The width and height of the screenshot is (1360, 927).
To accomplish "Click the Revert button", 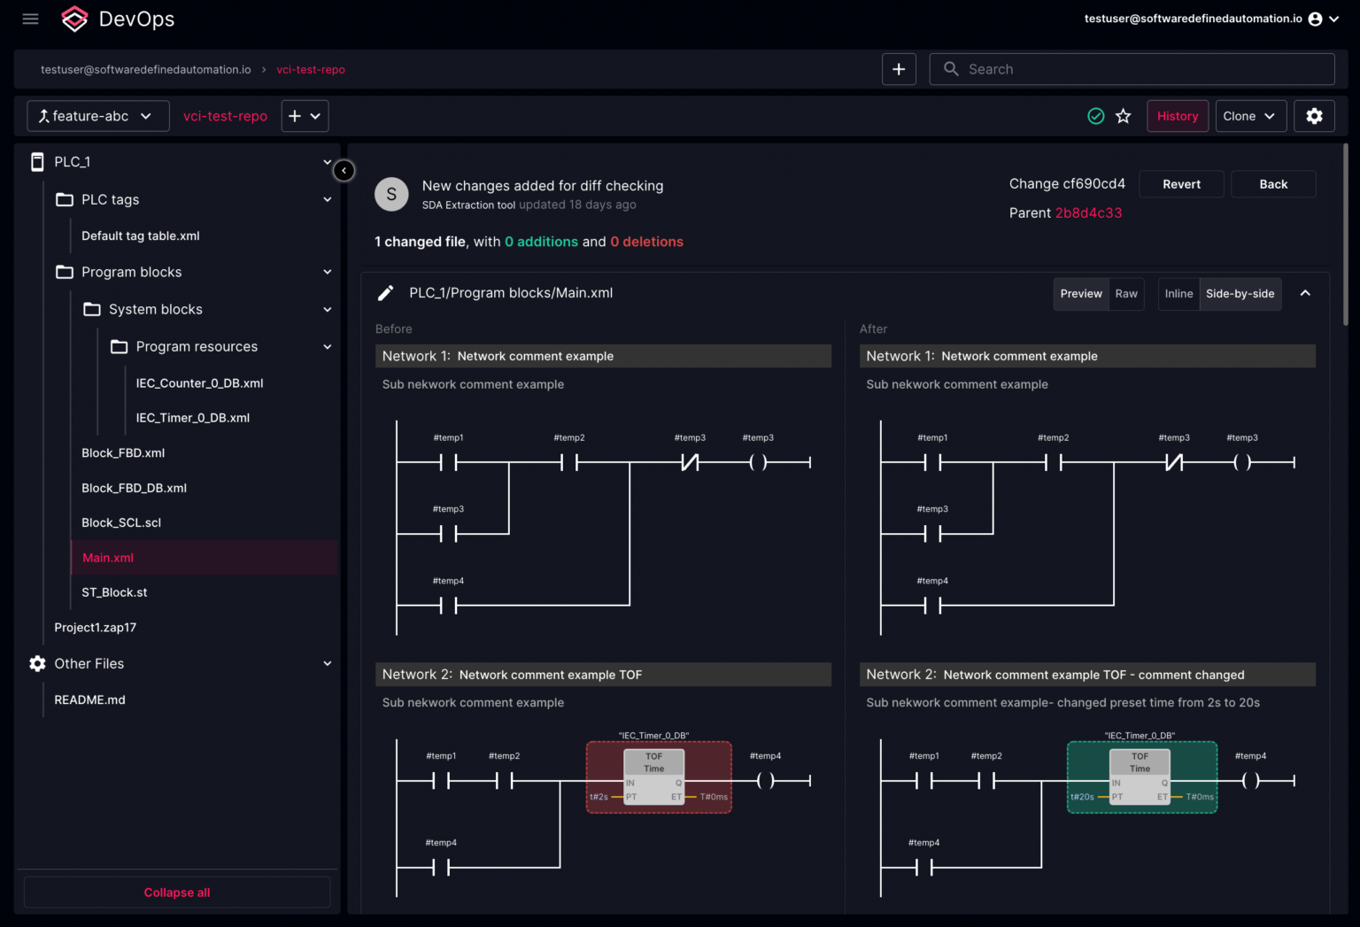I will tap(1181, 184).
